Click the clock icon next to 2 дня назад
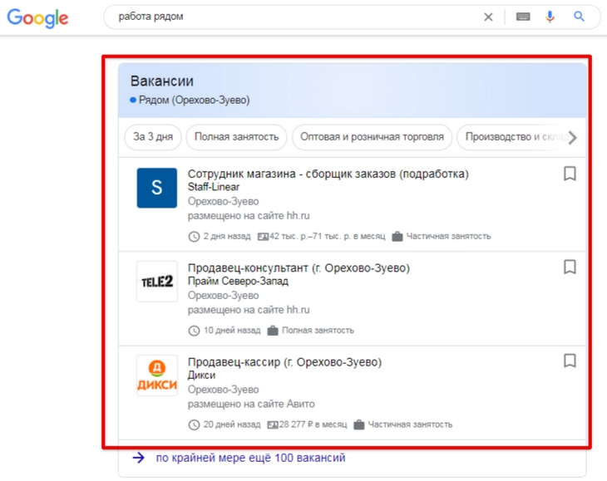The width and height of the screenshot is (607, 481). tap(194, 236)
